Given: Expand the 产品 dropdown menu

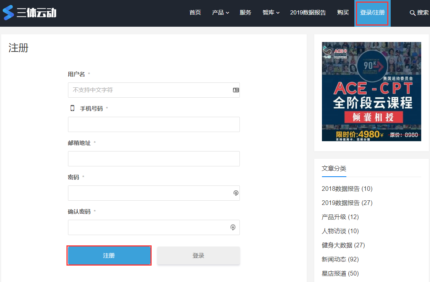Looking at the screenshot, I should click(220, 13).
